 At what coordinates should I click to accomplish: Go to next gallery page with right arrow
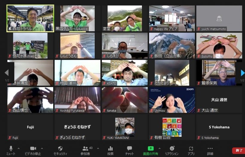pyautogui.click(x=242, y=73)
